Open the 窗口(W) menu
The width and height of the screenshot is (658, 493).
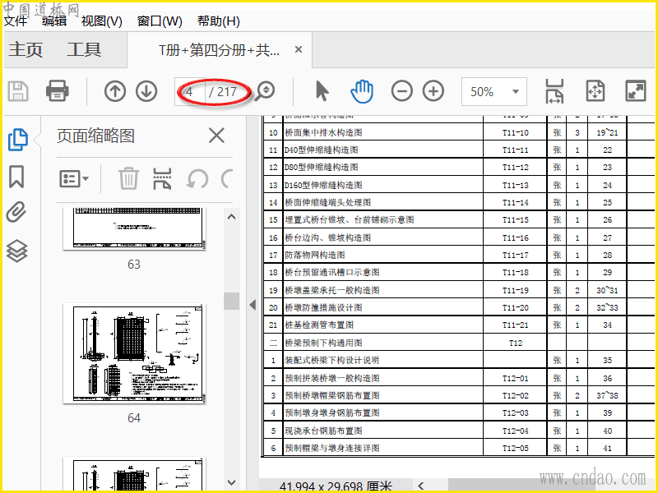coord(160,21)
